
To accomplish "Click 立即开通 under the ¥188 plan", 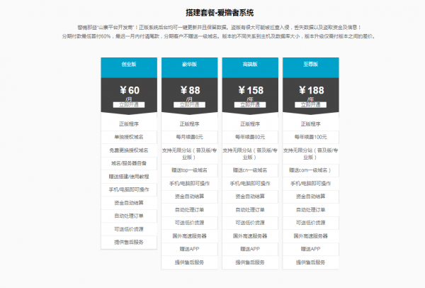I will (311, 105).
